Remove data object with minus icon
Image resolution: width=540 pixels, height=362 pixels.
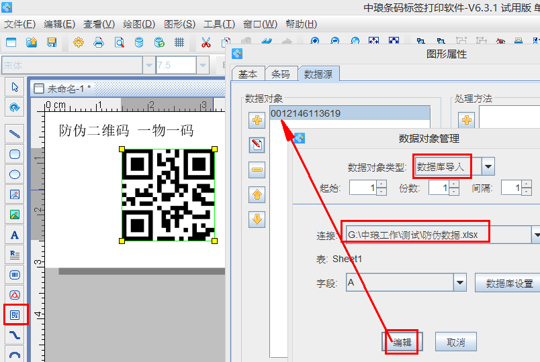click(257, 170)
